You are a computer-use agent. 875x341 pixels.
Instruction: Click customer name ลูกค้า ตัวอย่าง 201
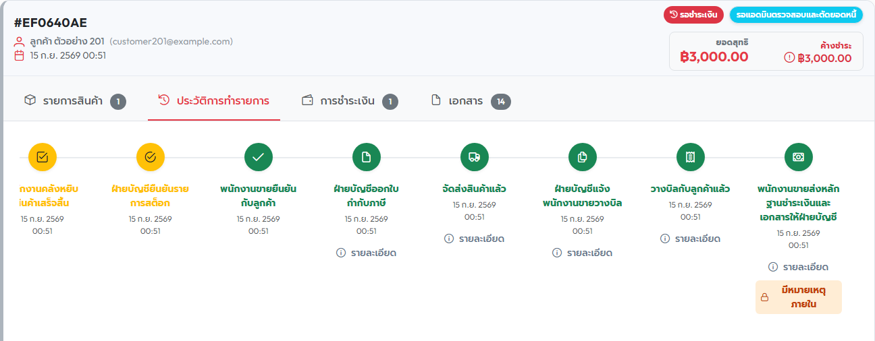[x=67, y=42]
